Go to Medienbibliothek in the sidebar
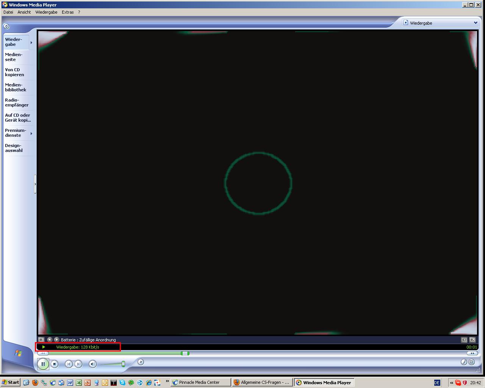 click(x=16, y=88)
